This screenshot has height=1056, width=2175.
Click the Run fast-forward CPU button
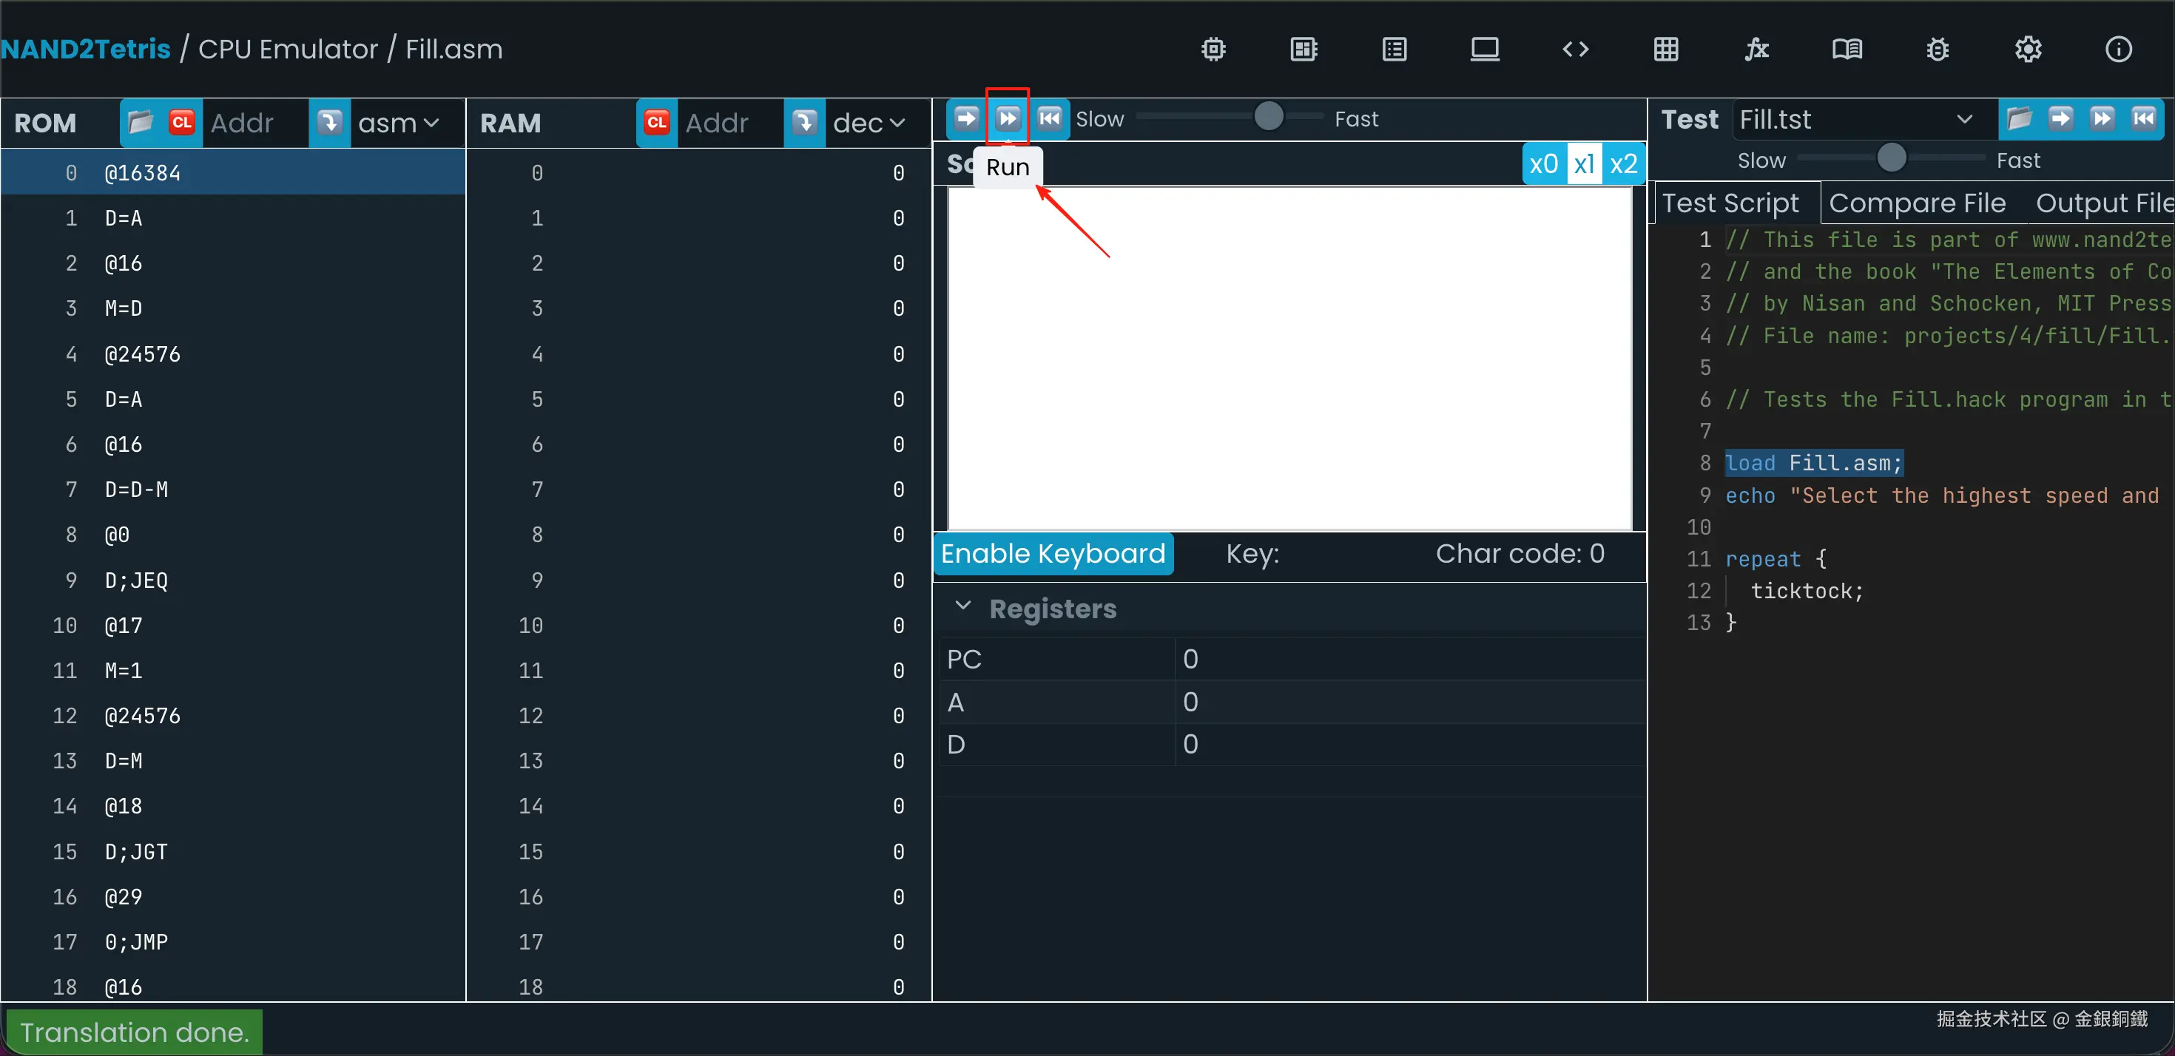pyautogui.click(x=1008, y=118)
